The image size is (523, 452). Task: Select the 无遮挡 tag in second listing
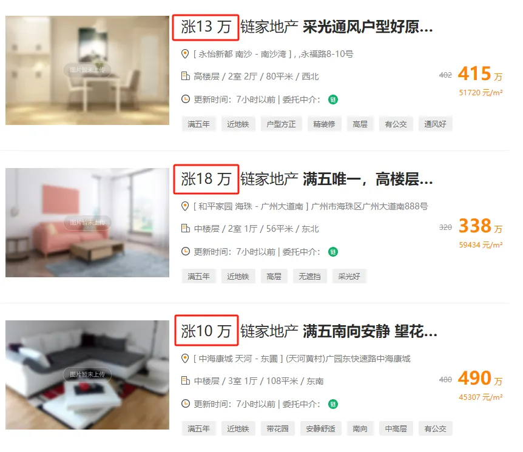[309, 276]
